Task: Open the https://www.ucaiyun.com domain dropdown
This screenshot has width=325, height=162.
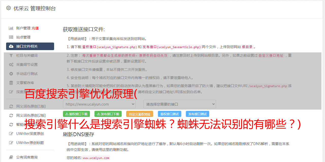Action: 99,104
